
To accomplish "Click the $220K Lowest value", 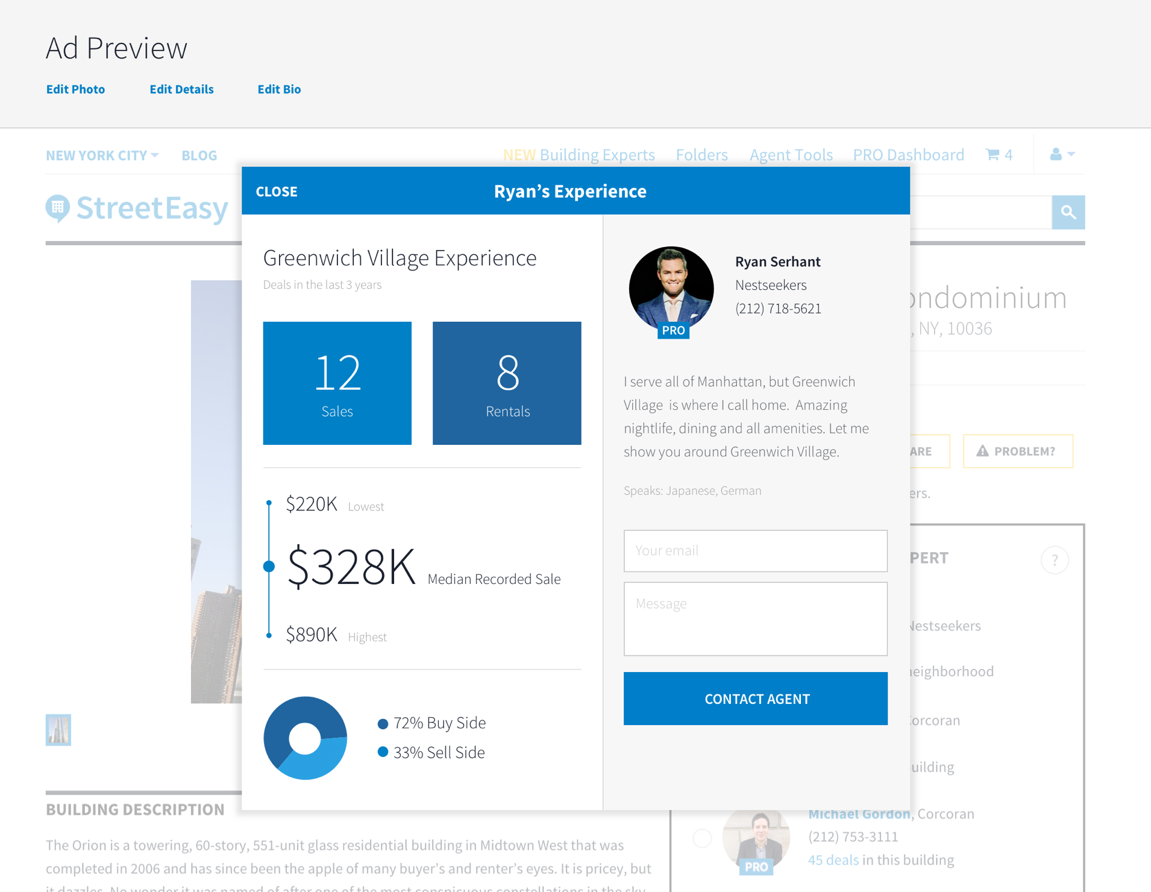I will pyautogui.click(x=312, y=504).
